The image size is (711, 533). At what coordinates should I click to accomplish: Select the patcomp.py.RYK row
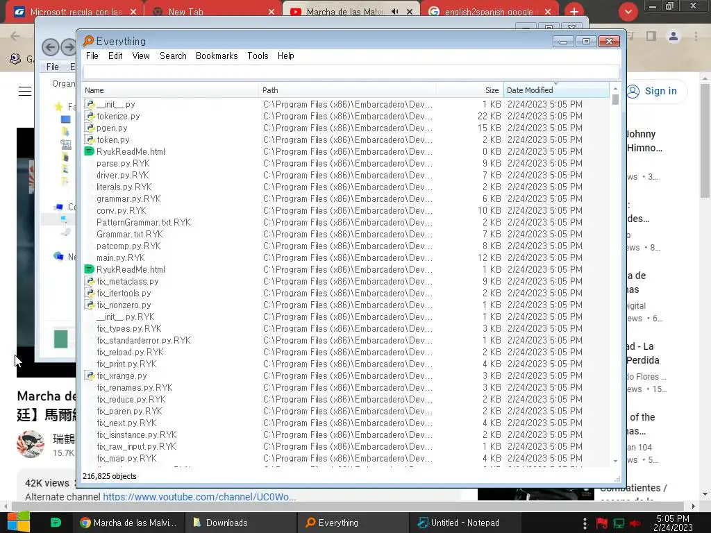[346, 246]
